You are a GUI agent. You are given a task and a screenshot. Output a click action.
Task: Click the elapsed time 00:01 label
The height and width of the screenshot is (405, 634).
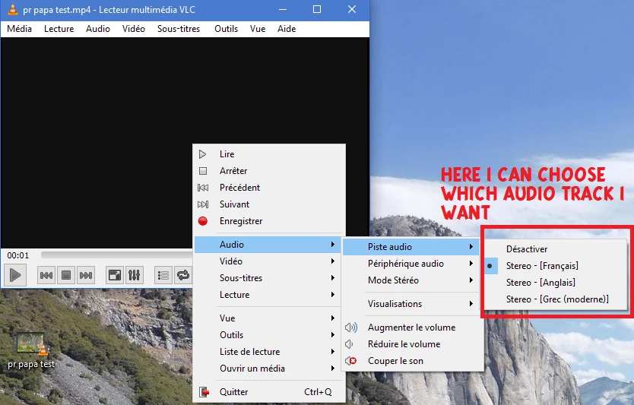[x=18, y=255]
